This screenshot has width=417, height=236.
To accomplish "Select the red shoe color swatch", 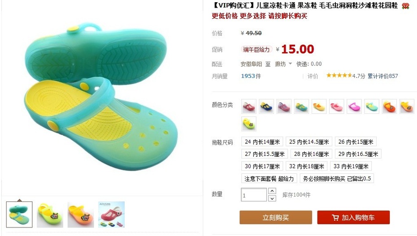I will click(x=249, y=106).
